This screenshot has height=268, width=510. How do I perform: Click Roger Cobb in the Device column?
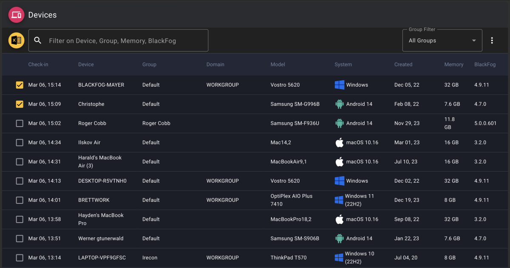click(92, 123)
